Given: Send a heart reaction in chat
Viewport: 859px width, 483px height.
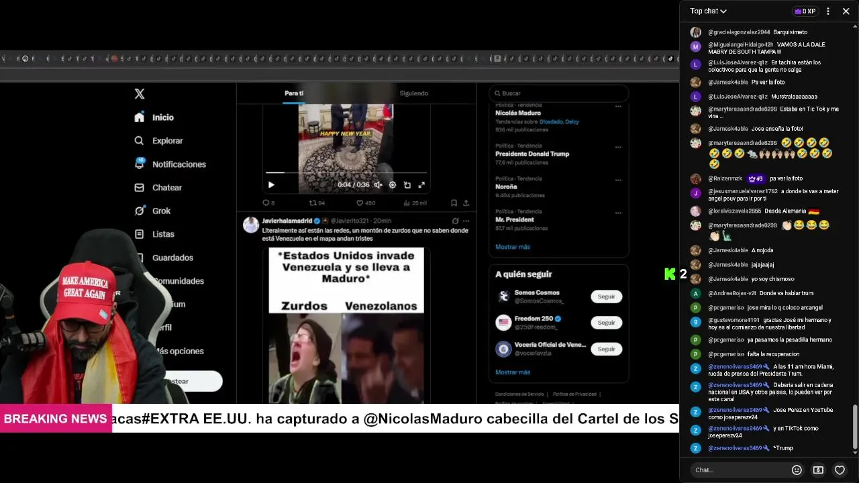Looking at the screenshot, I should (x=840, y=470).
